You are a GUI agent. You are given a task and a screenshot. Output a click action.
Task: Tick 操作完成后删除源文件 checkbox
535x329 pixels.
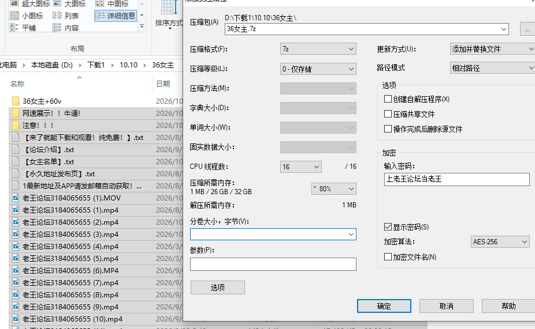click(x=388, y=129)
